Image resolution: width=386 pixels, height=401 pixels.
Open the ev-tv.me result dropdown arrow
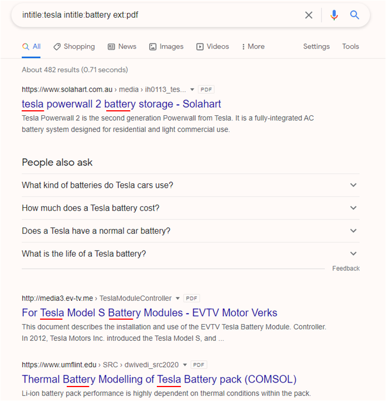pyautogui.click(x=177, y=298)
